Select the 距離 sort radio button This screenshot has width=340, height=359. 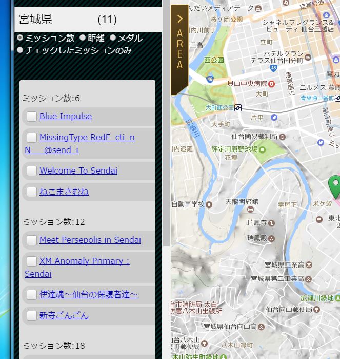tap(83, 37)
